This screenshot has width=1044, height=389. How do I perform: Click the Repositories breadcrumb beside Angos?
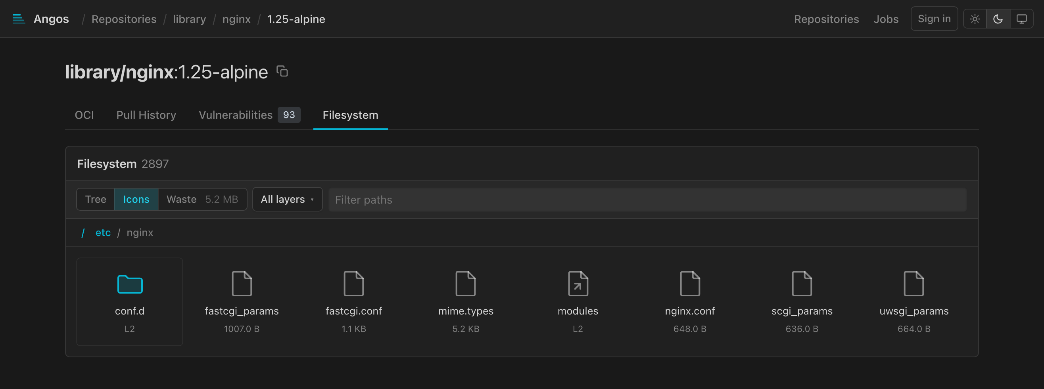[124, 19]
